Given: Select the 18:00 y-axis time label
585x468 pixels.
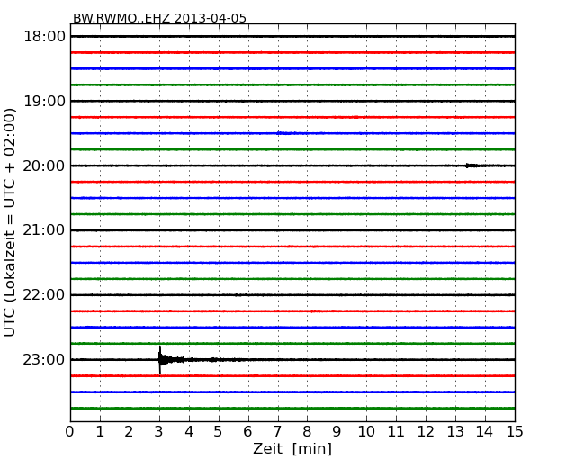Looking at the screenshot, I should [44, 37].
